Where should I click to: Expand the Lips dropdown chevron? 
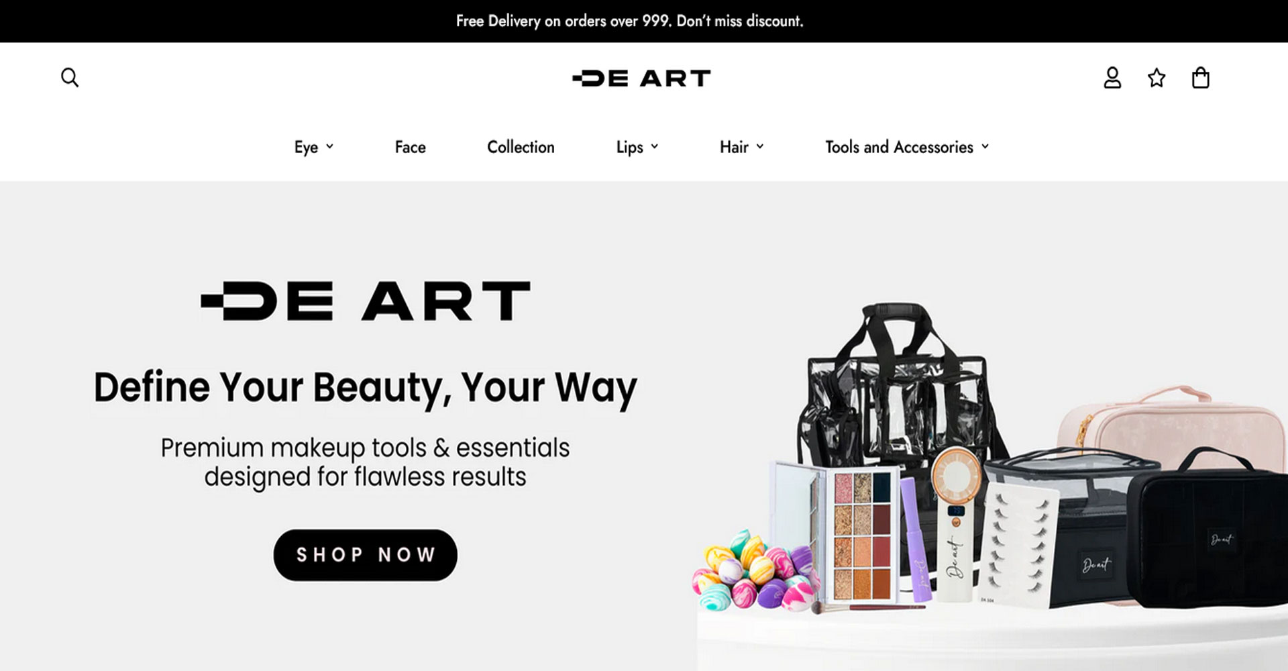click(x=655, y=146)
